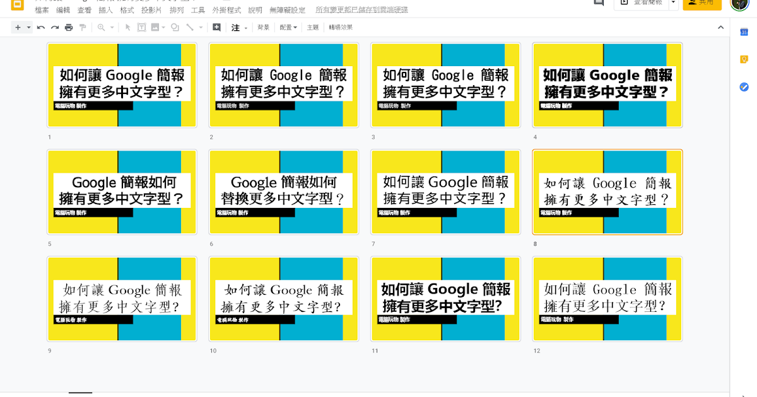Image resolution: width=757 pixels, height=397 pixels.
Task: Select the paint format roller
Action: pos(82,28)
